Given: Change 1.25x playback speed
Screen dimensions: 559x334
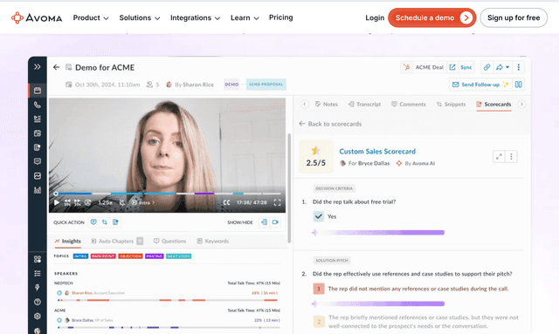Looking at the screenshot, I should (105, 202).
